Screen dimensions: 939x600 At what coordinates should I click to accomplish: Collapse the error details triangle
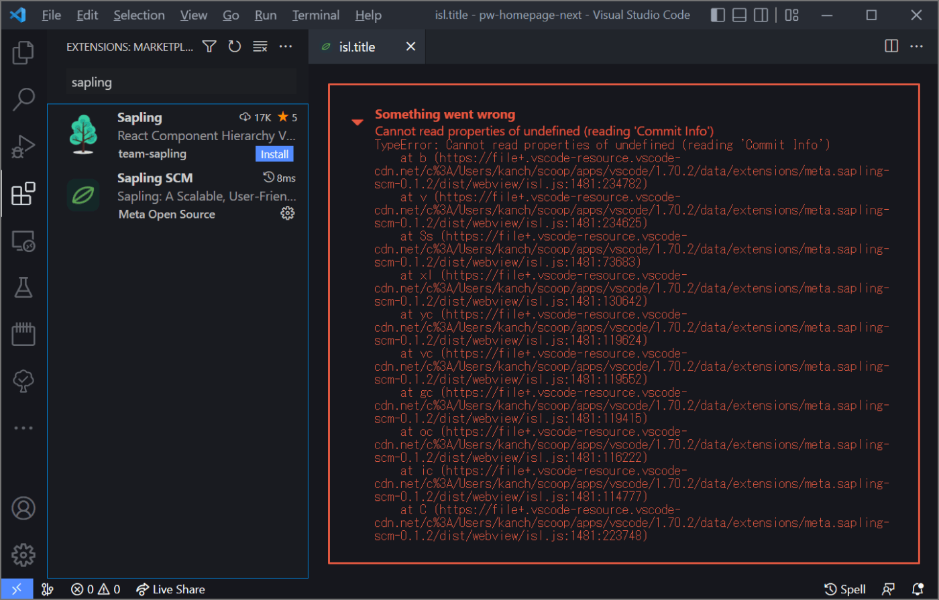tap(357, 122)
